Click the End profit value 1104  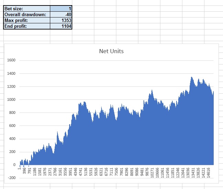pyautogui.click(x=61, y=26)
